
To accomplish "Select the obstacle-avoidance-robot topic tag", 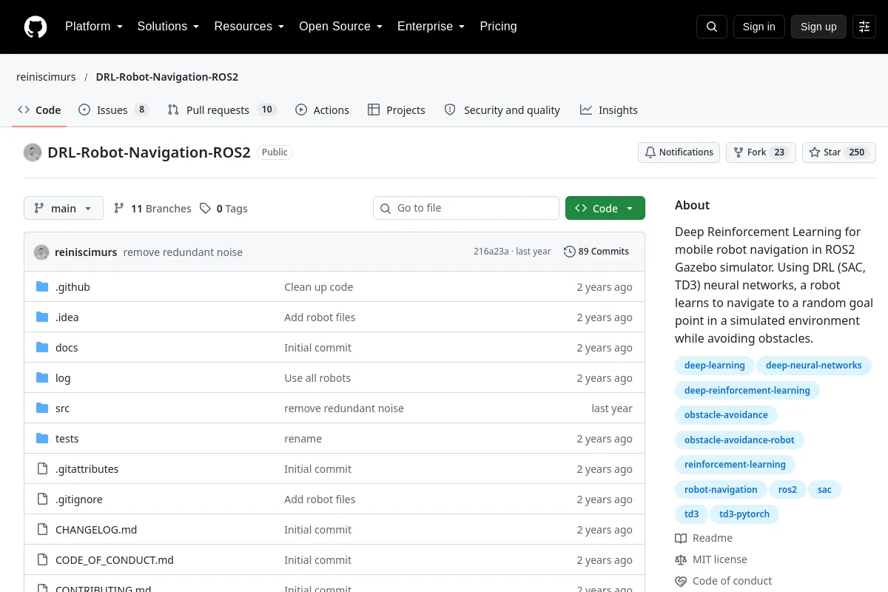I will tap(739, 440).
